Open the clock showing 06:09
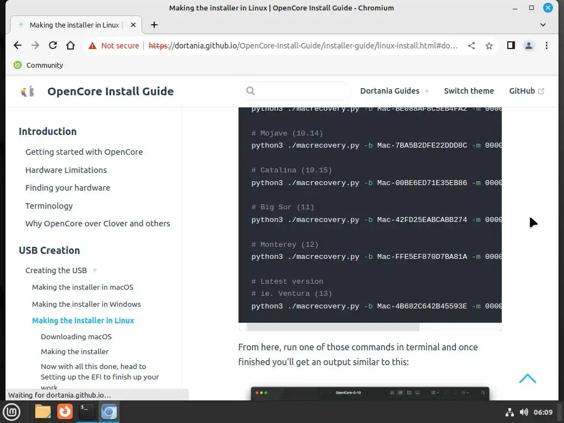This screenshot has width=564, height=423. [x=543, y=412]
